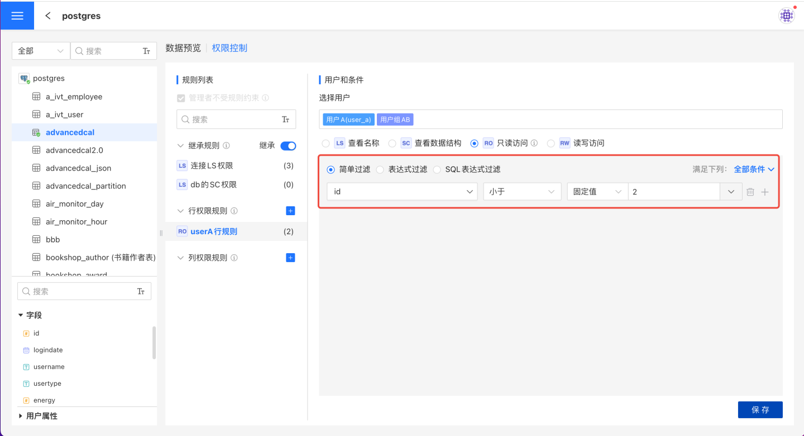Viewport: 804px width, 436px height.
Task: Delete the id filter condition
Action: point(750,192)
